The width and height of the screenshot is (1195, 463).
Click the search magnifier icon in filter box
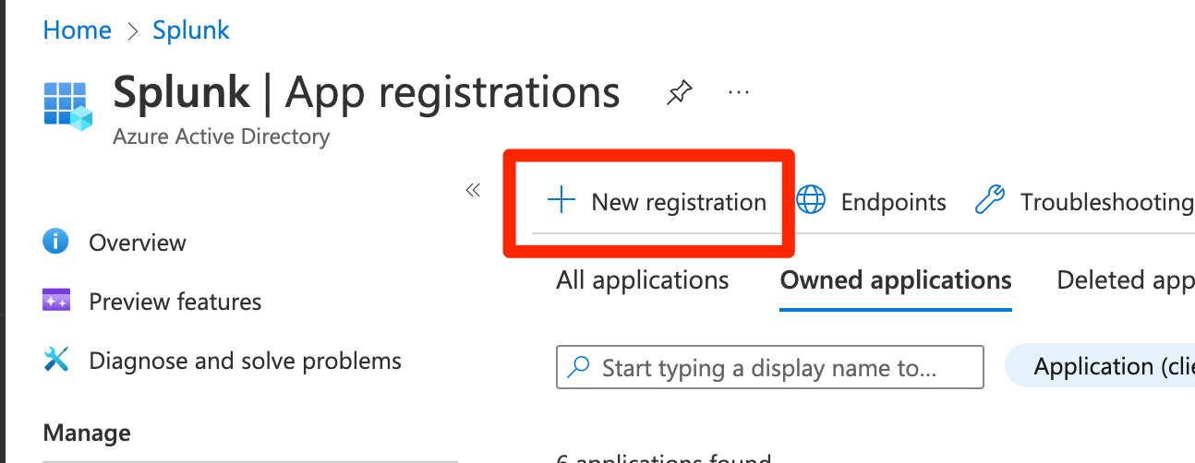pyautogui.click(x=579, y=368)
